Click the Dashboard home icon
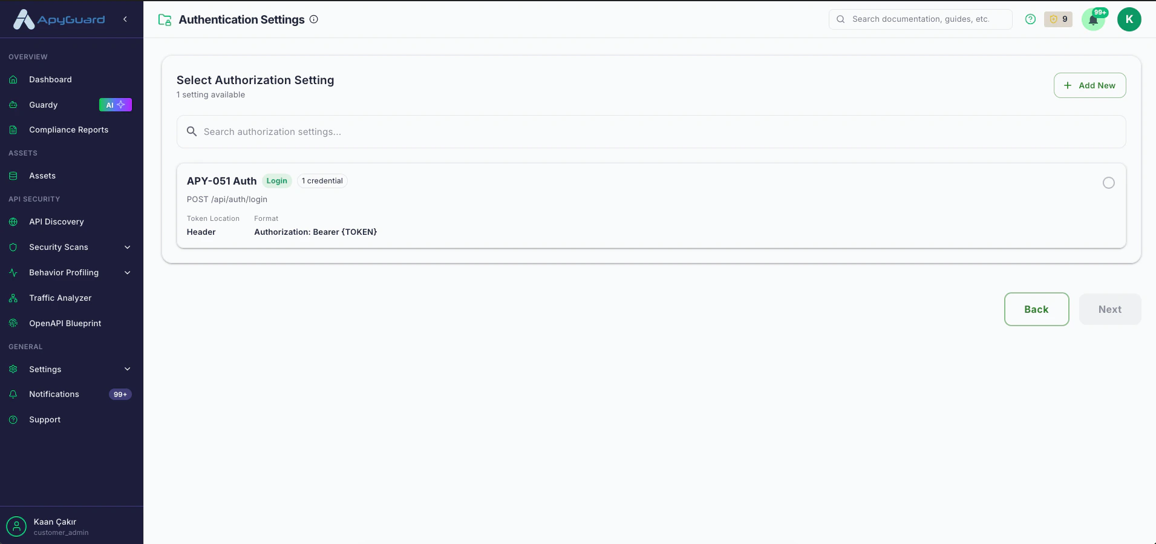This screenshot has width=1156, height=544. pyautogui.click(x=13, y=80)
